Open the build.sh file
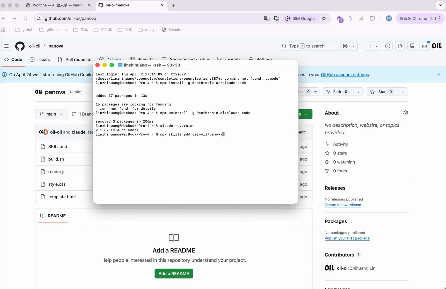The height and width of the screenshot is (289, 446). (x=56, y=159)
